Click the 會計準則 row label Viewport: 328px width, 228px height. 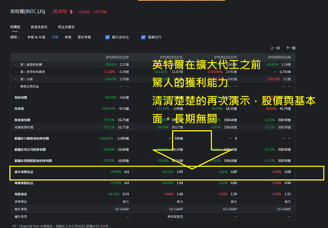click(x=21, y=209)
